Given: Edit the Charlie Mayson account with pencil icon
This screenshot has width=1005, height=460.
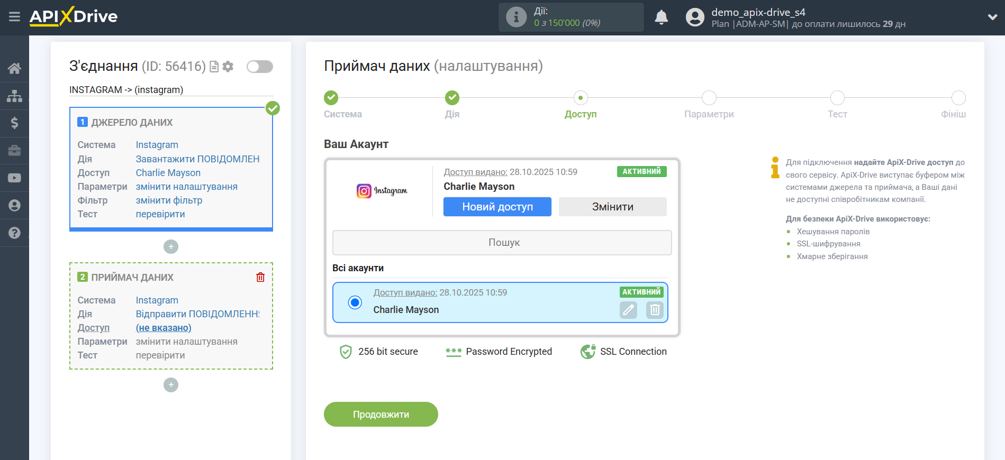Looking at the screenshot, I should coord(628,310).
